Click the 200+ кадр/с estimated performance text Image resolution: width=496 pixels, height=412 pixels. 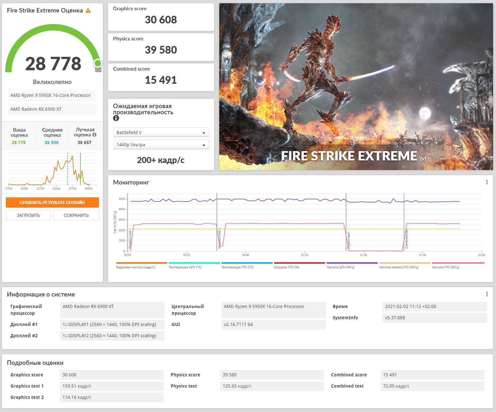click(161, 160)
